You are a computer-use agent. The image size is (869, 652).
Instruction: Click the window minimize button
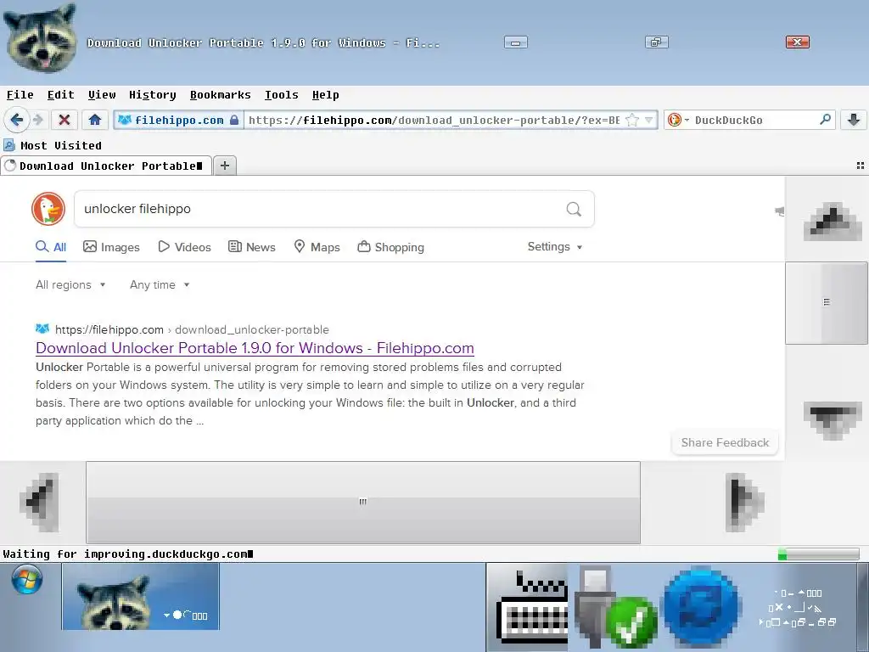(515, 42)
